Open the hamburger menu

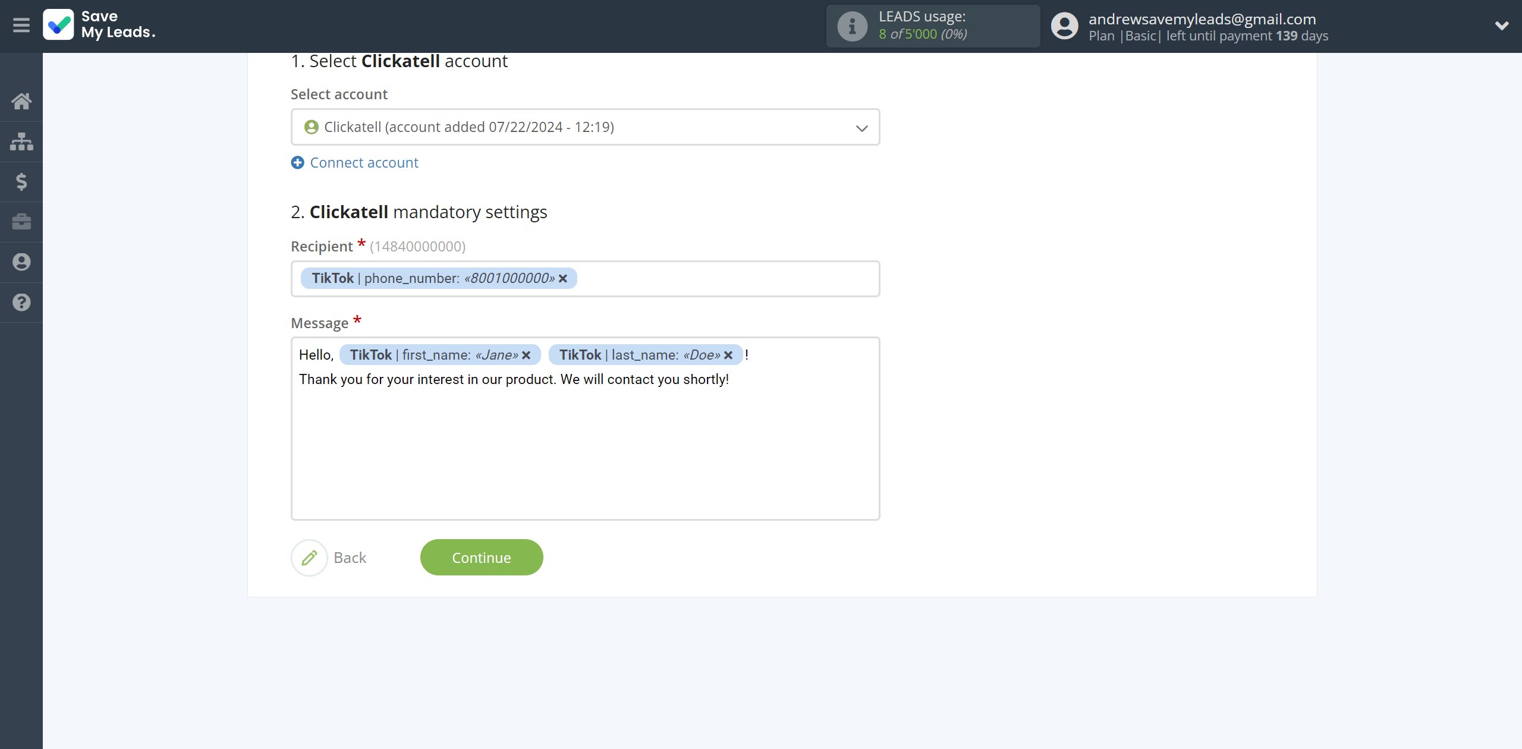21,26
